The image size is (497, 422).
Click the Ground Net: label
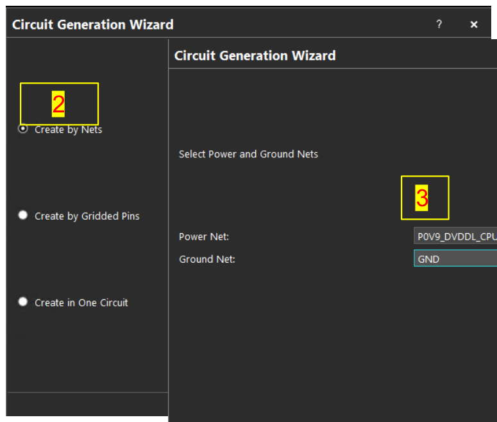[x=207, y=259]
